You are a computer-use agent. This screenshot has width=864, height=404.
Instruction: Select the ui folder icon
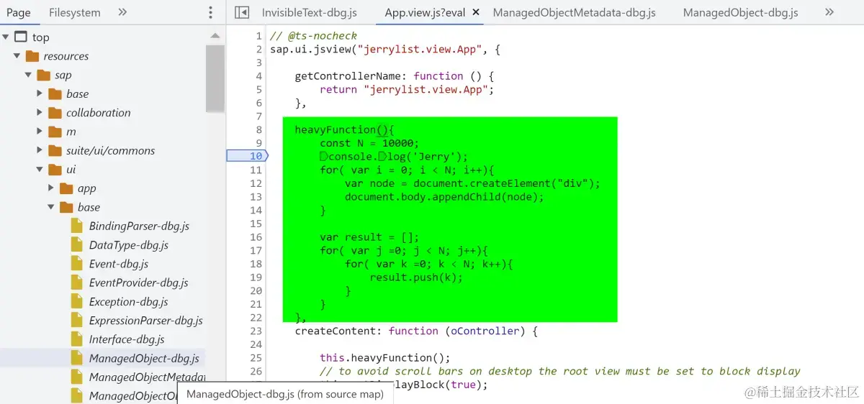55,170
